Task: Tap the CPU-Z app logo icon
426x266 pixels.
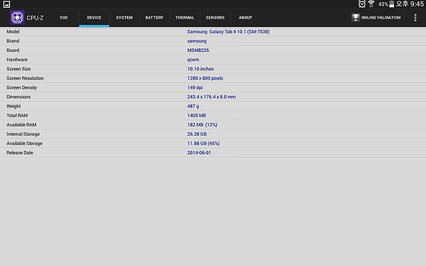Action: (17, 18)
